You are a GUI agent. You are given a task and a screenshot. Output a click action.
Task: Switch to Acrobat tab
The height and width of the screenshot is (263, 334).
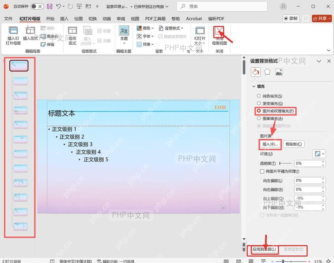click(x=194, y=19)
